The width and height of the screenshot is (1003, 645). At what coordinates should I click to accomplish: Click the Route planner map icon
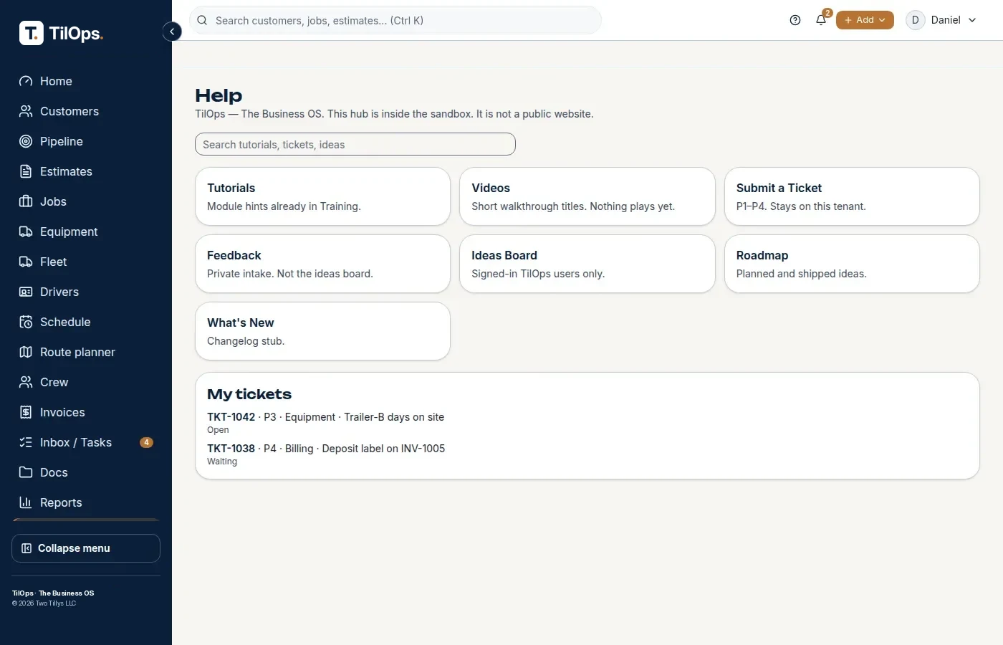click(x=26, y=352)
